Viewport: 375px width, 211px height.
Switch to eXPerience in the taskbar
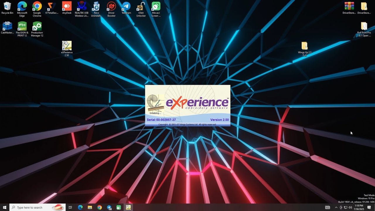(128, 207)
